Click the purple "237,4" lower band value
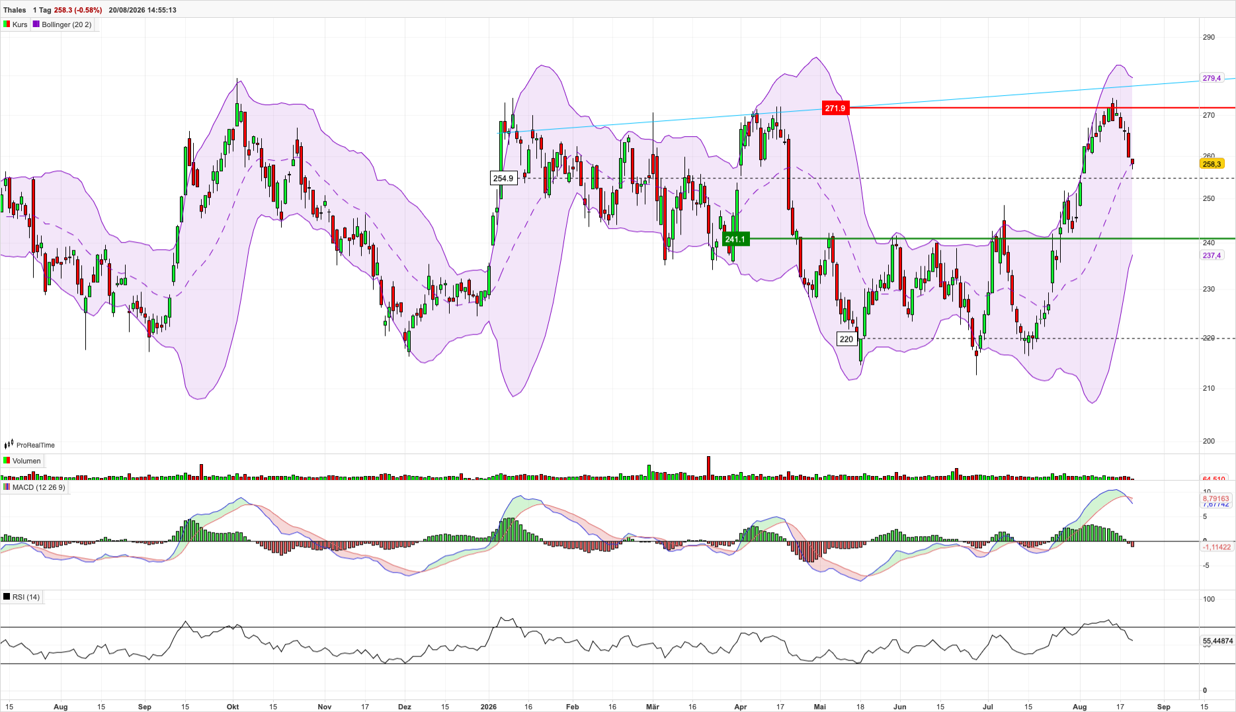The height and width of the screenshot is (712, 1236). 1212,255
